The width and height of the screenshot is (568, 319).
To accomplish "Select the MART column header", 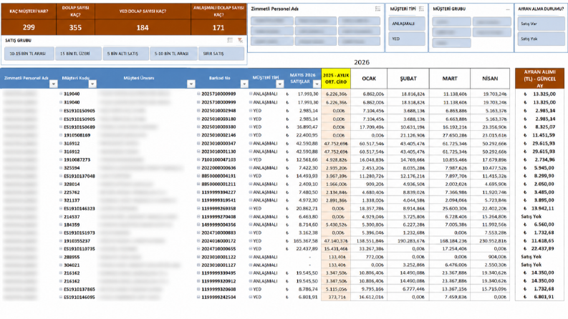I will tap(450, 79).
